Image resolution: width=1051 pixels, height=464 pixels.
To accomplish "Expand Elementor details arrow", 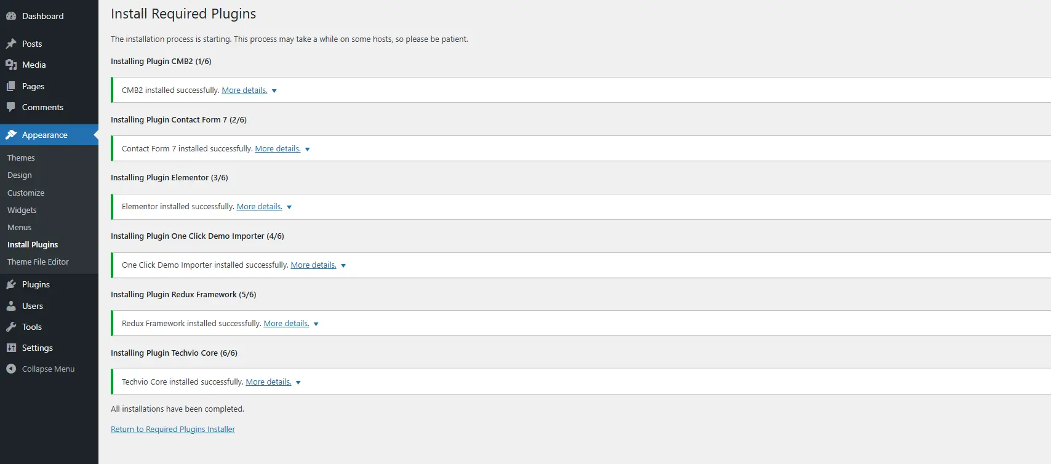I will (289, 207).
